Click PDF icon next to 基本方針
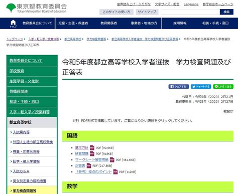The height and width of the screenshot is (194, 238). 92,148
